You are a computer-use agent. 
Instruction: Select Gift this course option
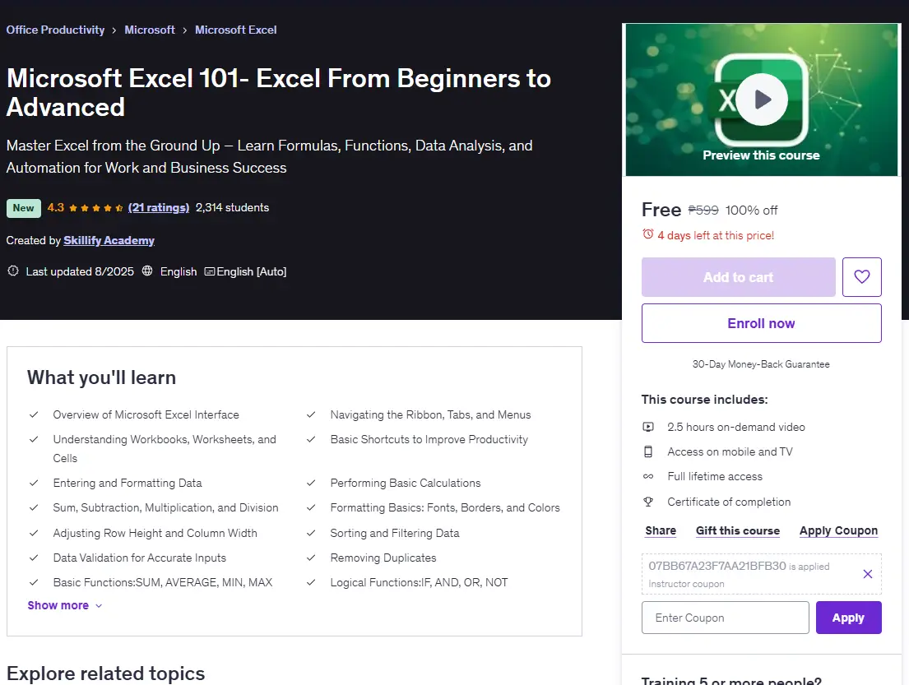pos(737,530)
